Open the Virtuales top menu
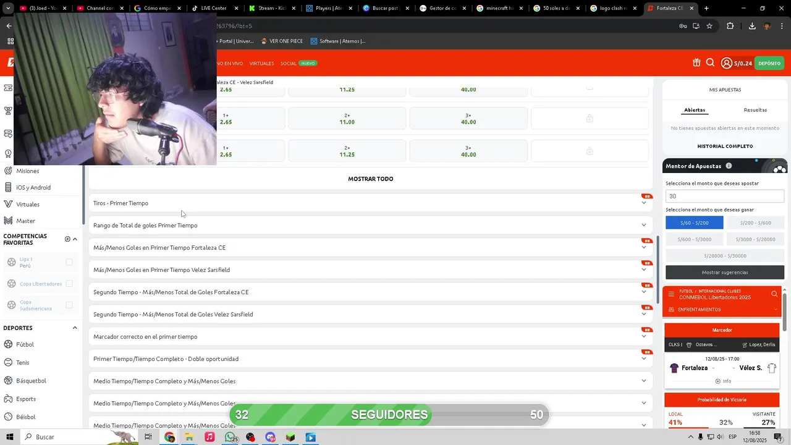Image resolution: width=791 pixels, height=445 pixels. pos(261,63)
